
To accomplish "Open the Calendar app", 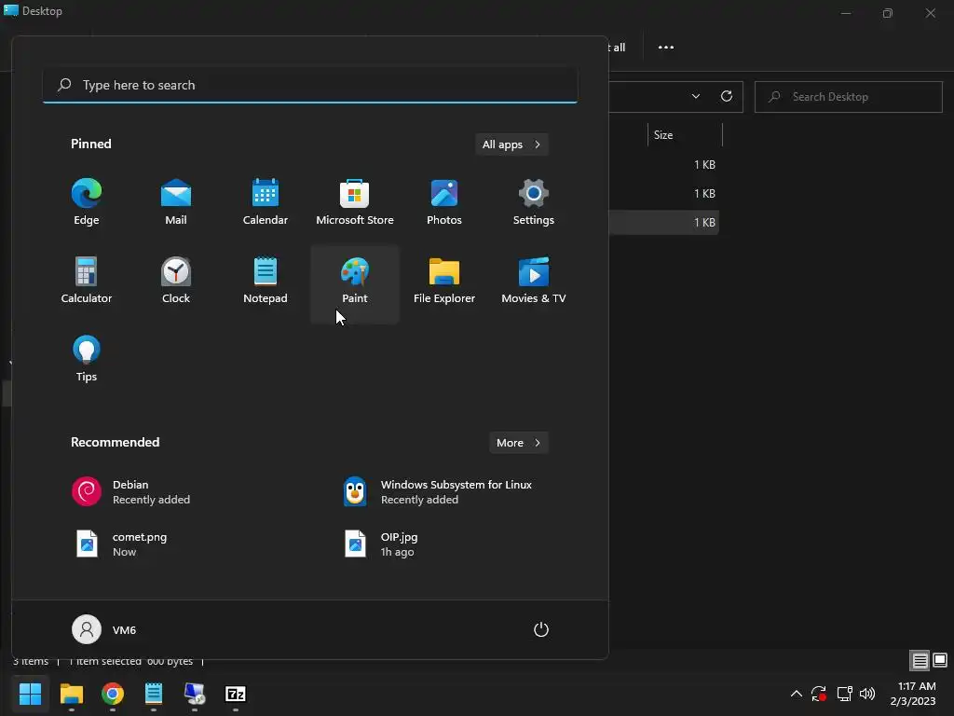I will click(x=266, y=202).
